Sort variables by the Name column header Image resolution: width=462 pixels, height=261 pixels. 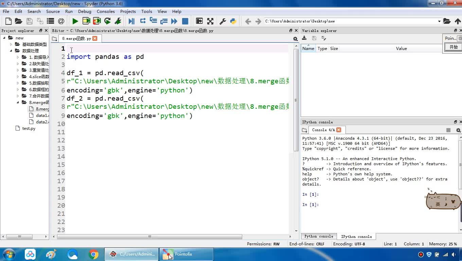pyautogui.click(x=308, y=49)
